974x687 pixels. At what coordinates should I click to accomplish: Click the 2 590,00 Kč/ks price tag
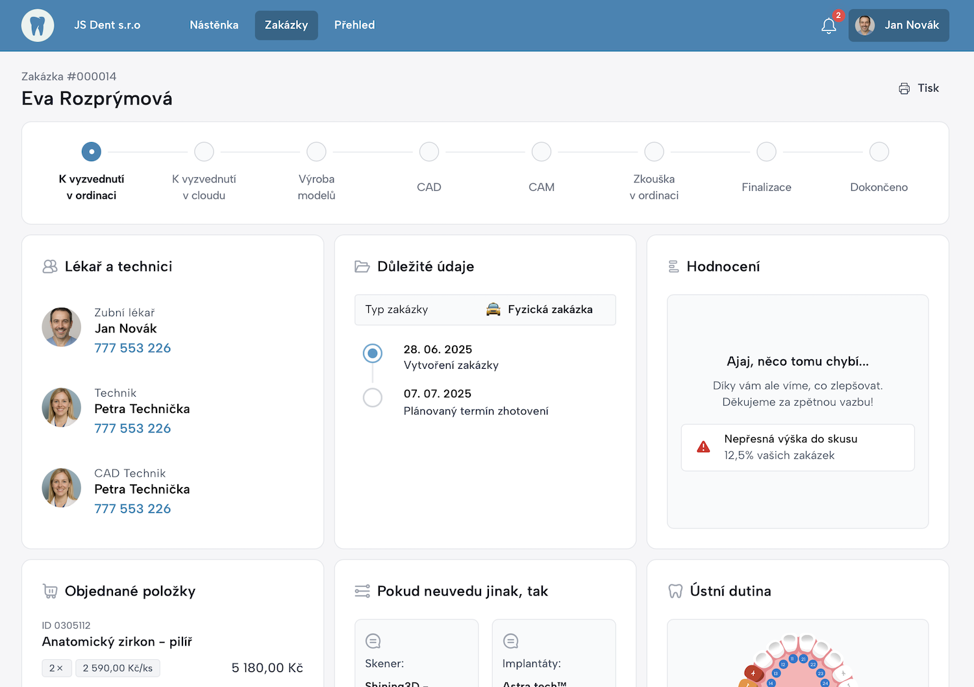(118, 668)
